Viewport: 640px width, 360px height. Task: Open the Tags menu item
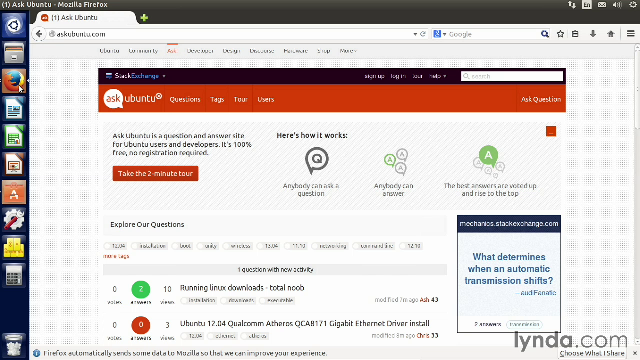217,99
